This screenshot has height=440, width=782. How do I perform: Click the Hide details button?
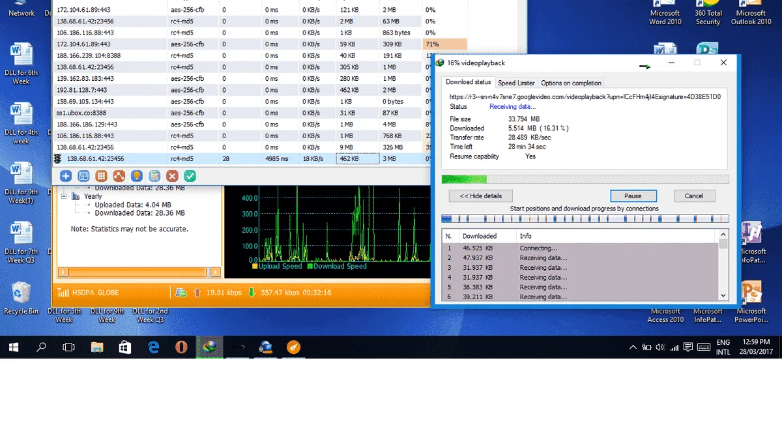(481, 196)
